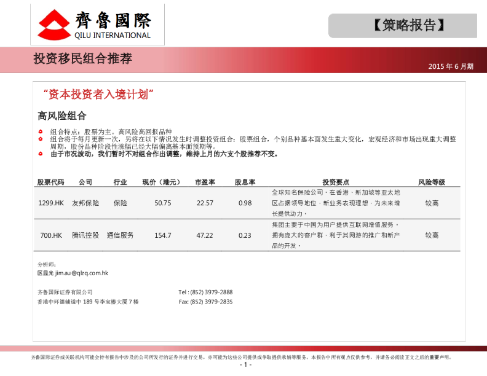The height and width of the screenshot is (376, 487).
Task: Click the third red bullet icon before 由于市况波动
Action: [40, 154]
